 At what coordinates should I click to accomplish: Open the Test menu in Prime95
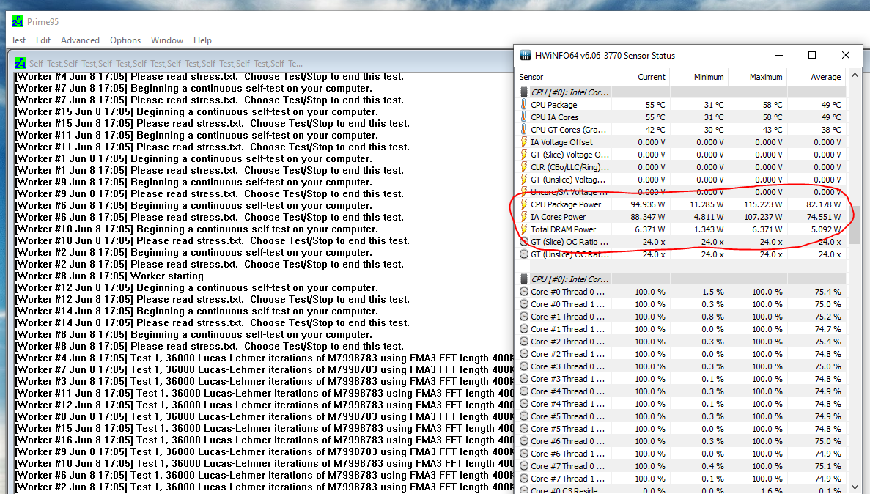tap(18, 40)
